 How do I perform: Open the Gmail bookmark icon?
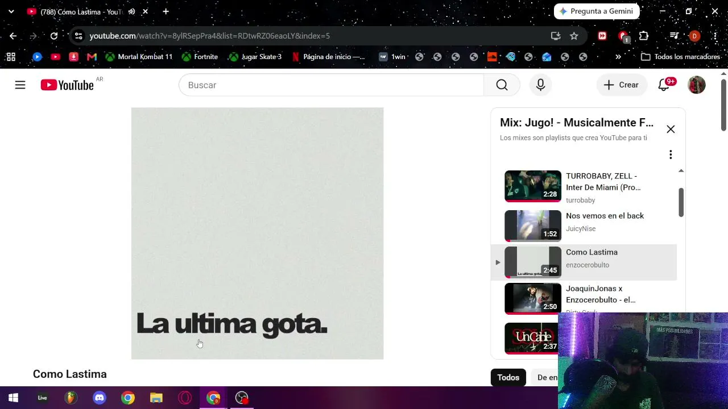[92, 57]
